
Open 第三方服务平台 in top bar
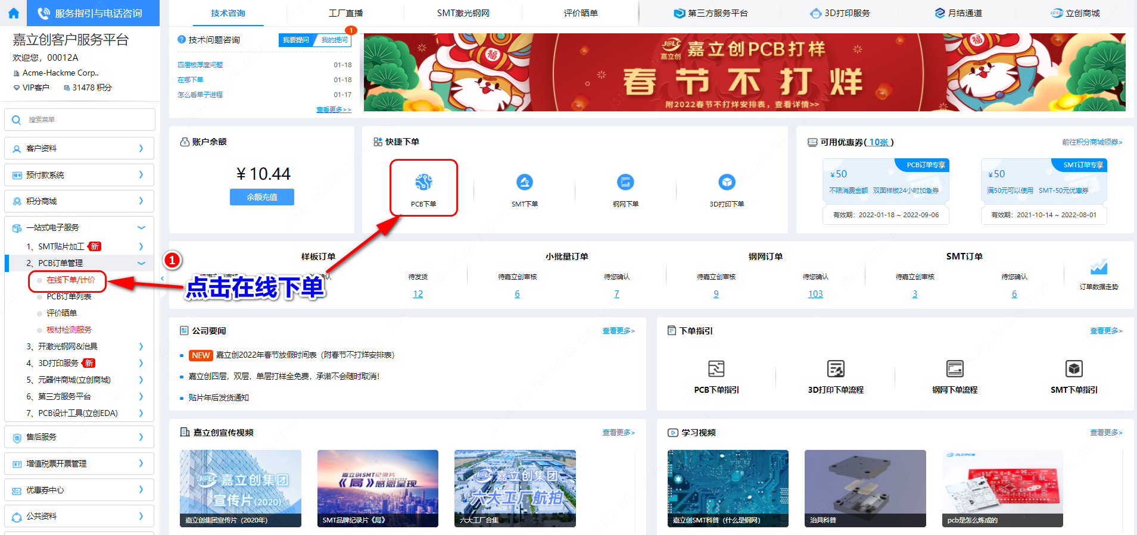tap(711, 13)
